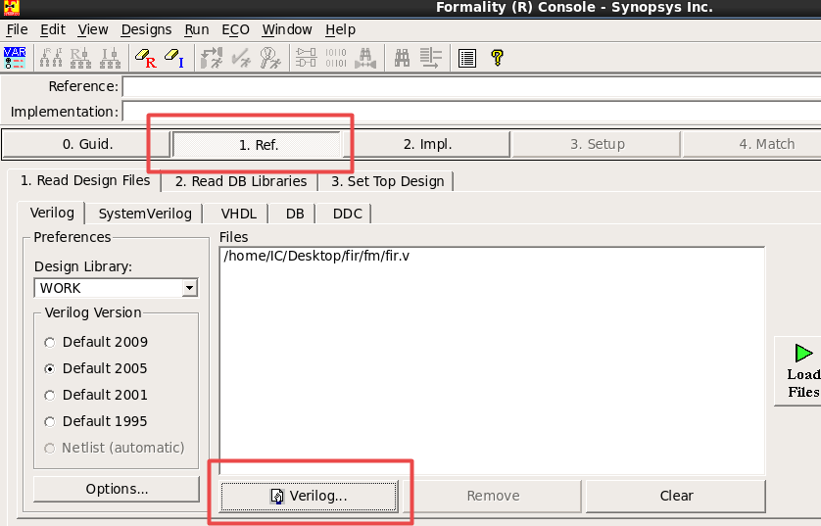Click the Verilog... browse button
821x526 pixels.
(x=309, y=496)
